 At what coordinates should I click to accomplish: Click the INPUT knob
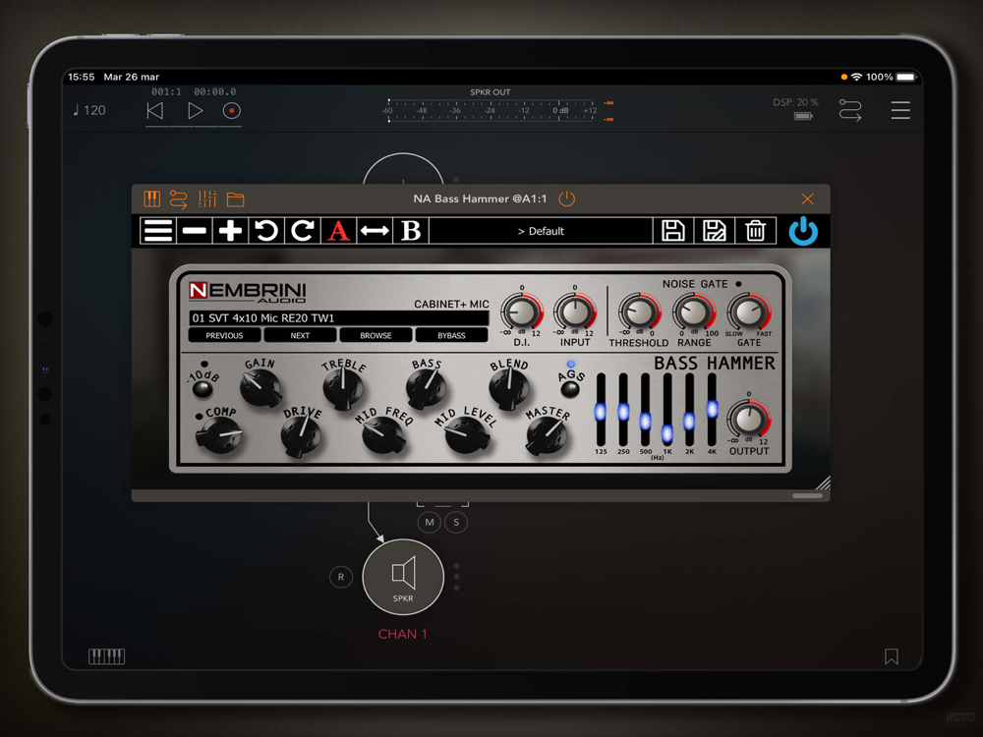tap(575, 312)
